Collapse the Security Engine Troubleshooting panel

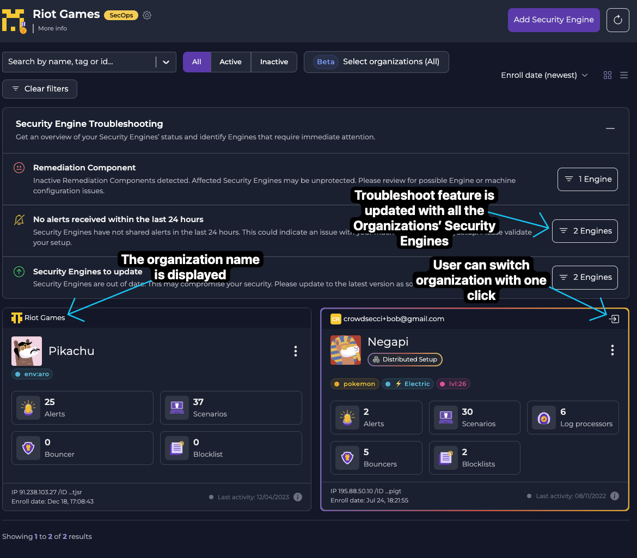click(x=610, y=128)
